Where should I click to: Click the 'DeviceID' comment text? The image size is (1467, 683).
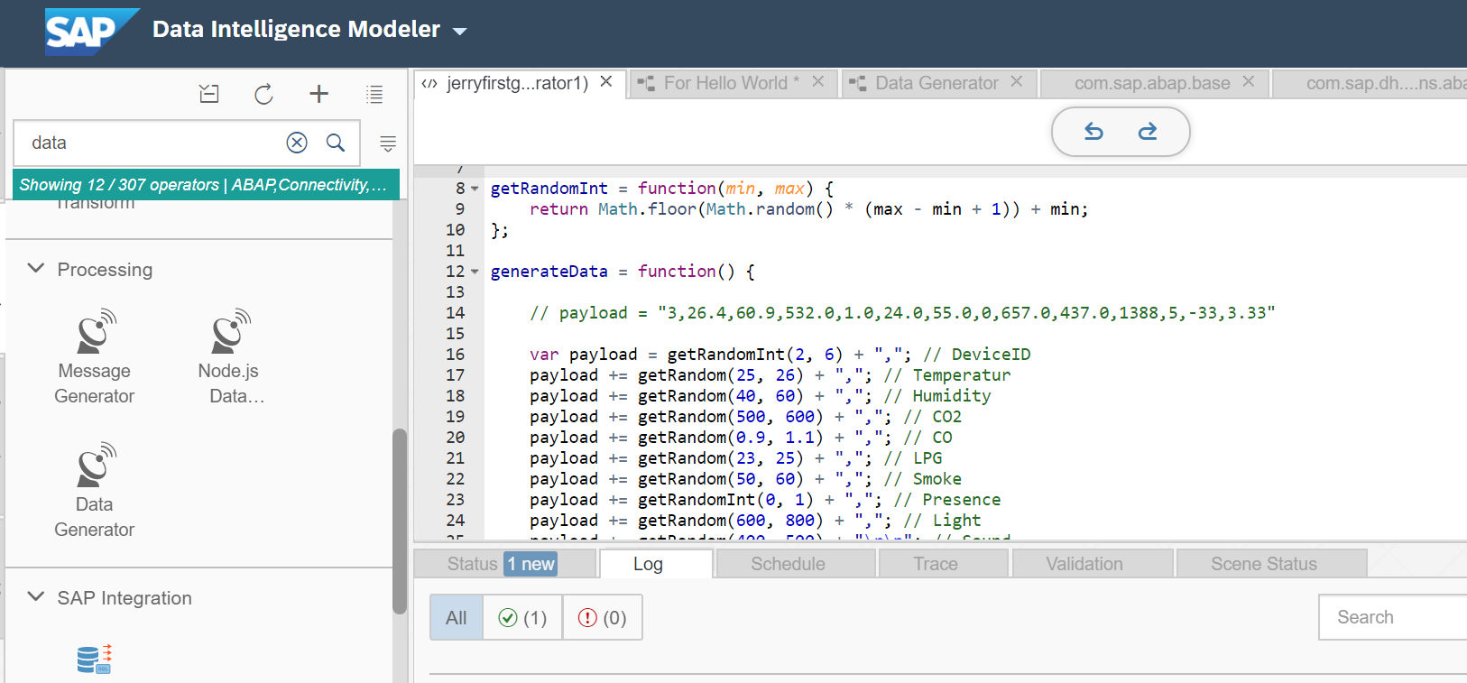coord(991,355)
